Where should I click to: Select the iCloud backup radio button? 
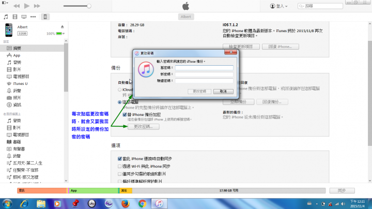(120, 90)
